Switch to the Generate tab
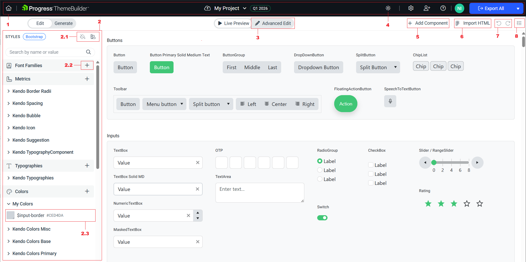Screen dimensions: 526x262 pyautogui.click(x=63, y=23)
